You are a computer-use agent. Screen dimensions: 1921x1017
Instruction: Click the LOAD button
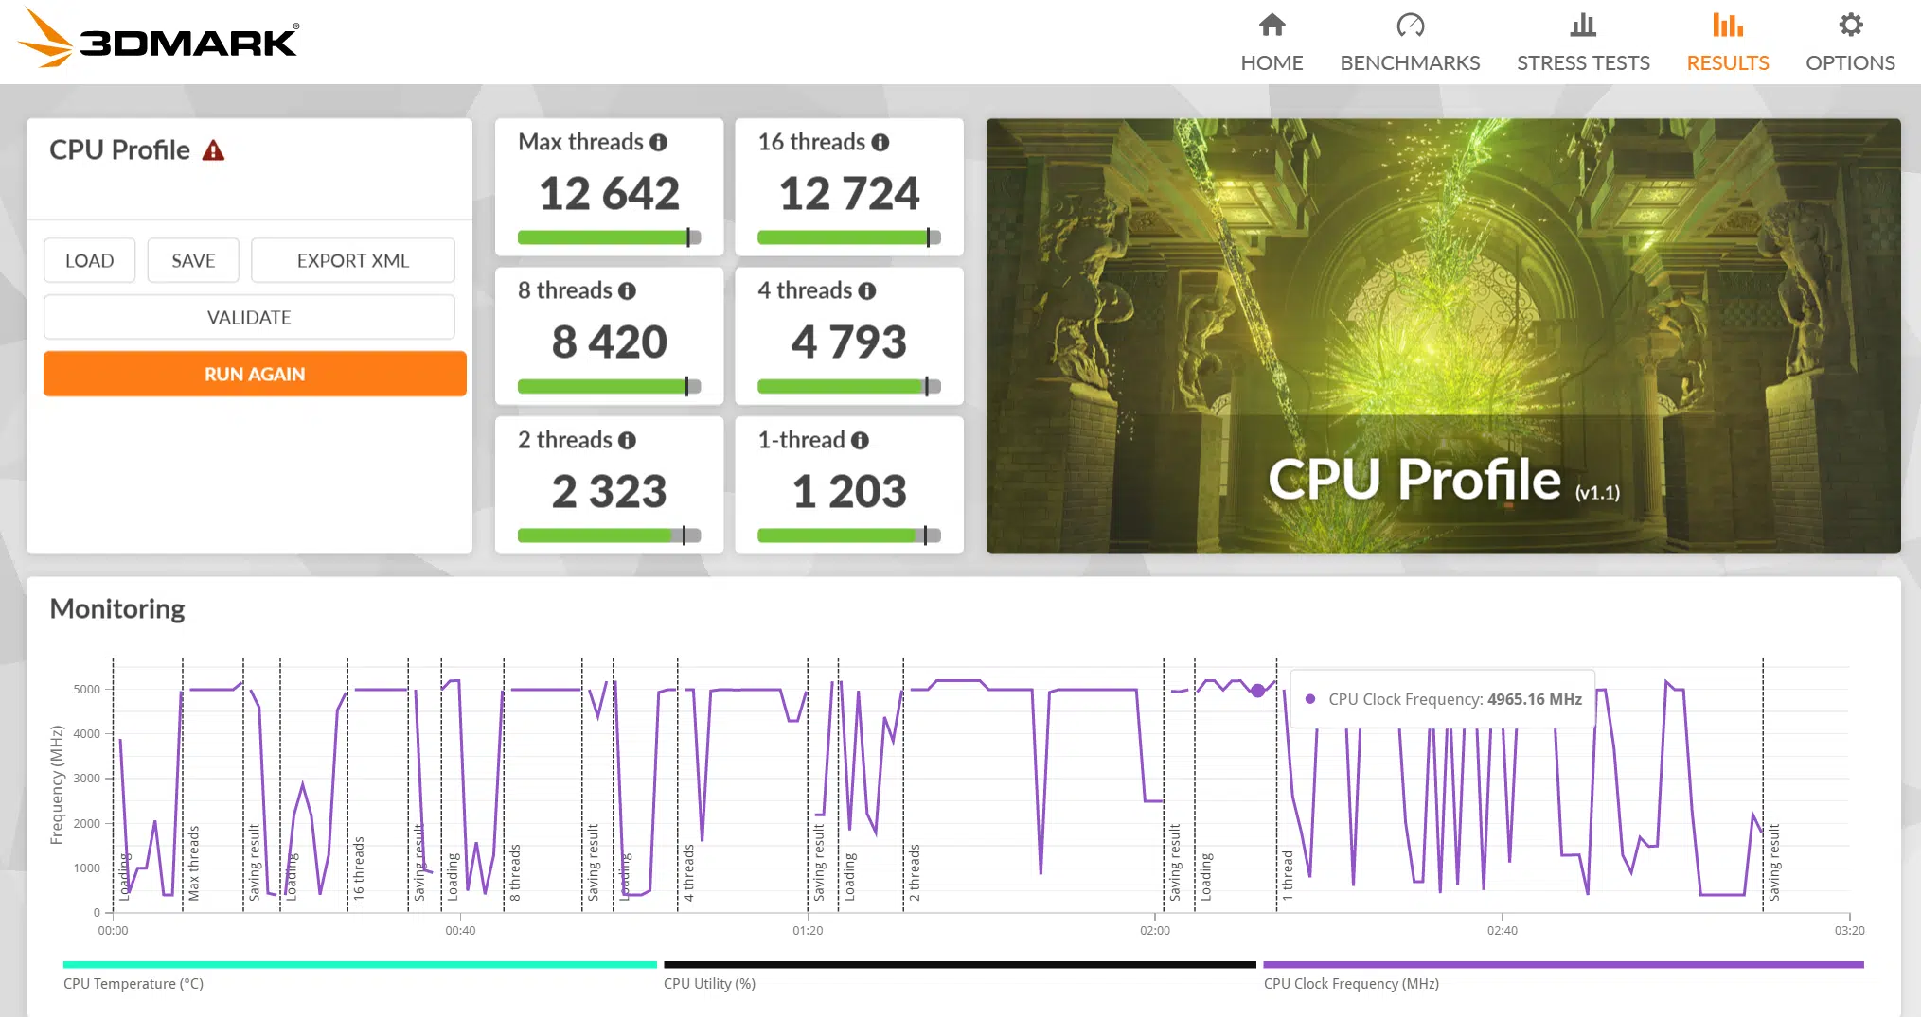89,260
